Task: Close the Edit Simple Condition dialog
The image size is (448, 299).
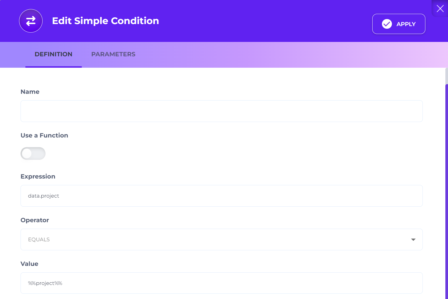Action: coord(440,9)
